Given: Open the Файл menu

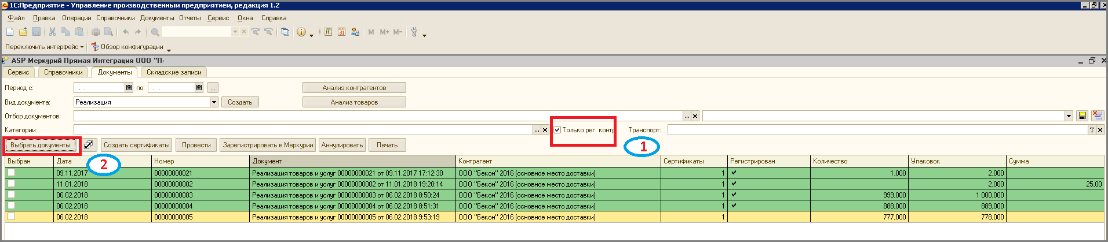Looking at the screenshot, I should click(16, 18).
